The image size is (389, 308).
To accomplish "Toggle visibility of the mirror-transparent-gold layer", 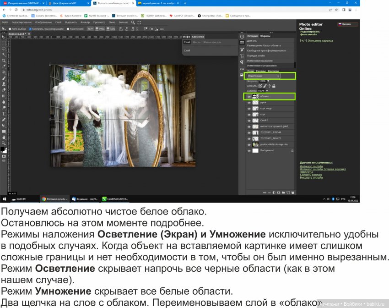I will (249, 126).
